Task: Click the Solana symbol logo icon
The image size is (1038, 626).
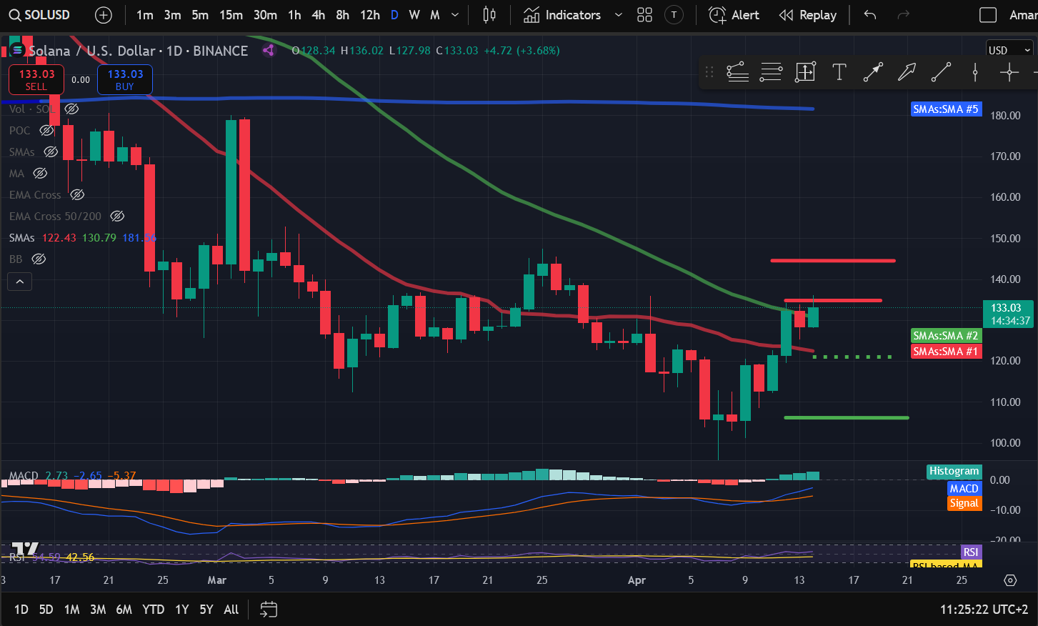Action: [x=18, y=50]
